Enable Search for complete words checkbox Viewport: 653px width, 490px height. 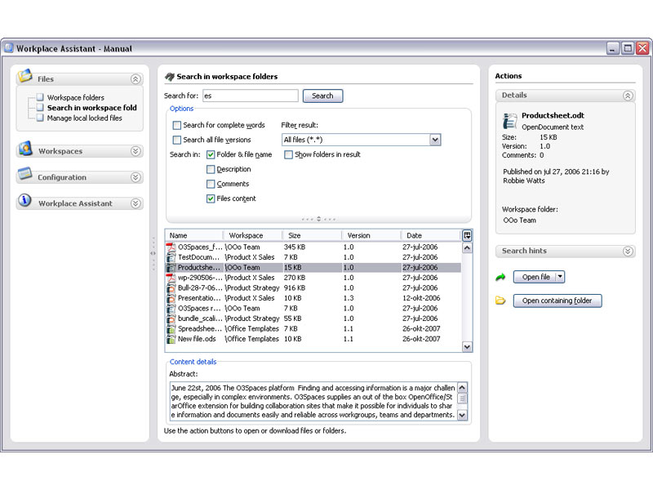point(177,126)
